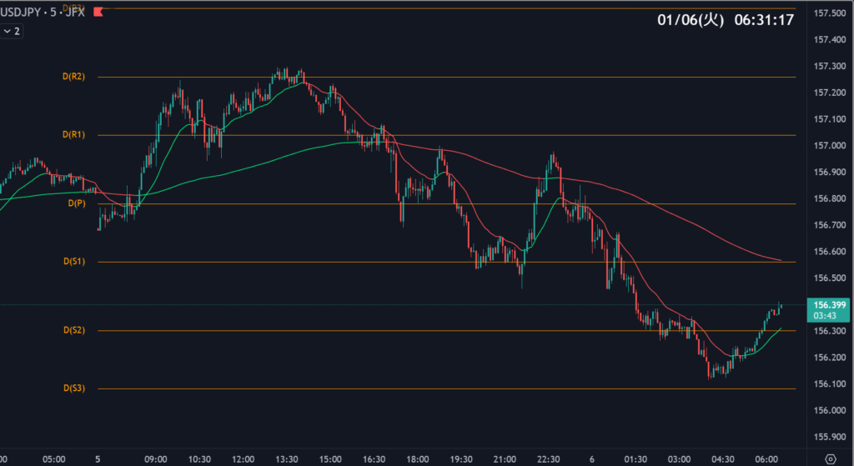Select the D(R2) pivot label
Image resolution: width=854 pixels, height=466 pixels.
[x=73, y=77]
